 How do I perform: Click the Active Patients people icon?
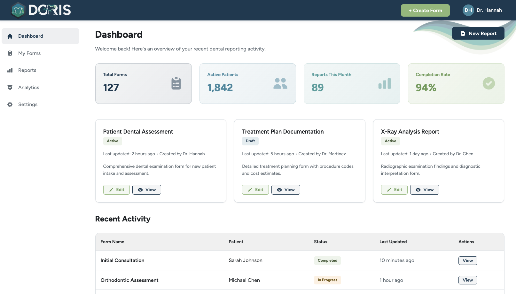pos(280,83)
